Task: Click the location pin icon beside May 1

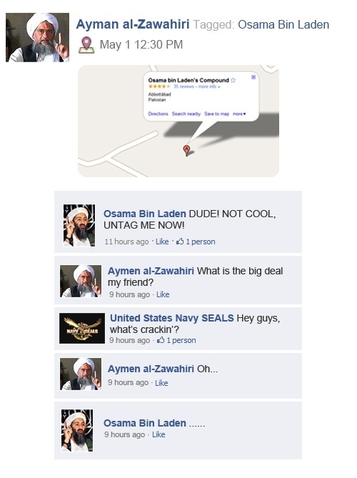Action: (x=86, y=45)
